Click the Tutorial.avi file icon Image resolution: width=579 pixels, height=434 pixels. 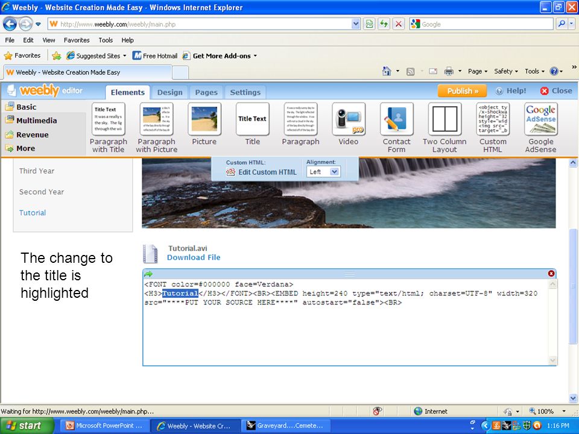pyautogui.click(x=151, y=254)
